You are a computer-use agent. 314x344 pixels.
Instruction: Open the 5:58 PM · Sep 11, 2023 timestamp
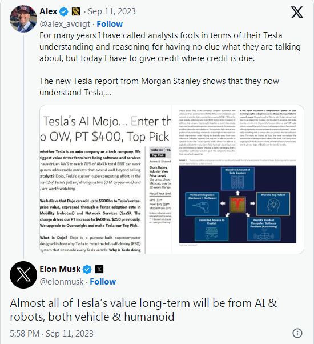click(52, 334)
